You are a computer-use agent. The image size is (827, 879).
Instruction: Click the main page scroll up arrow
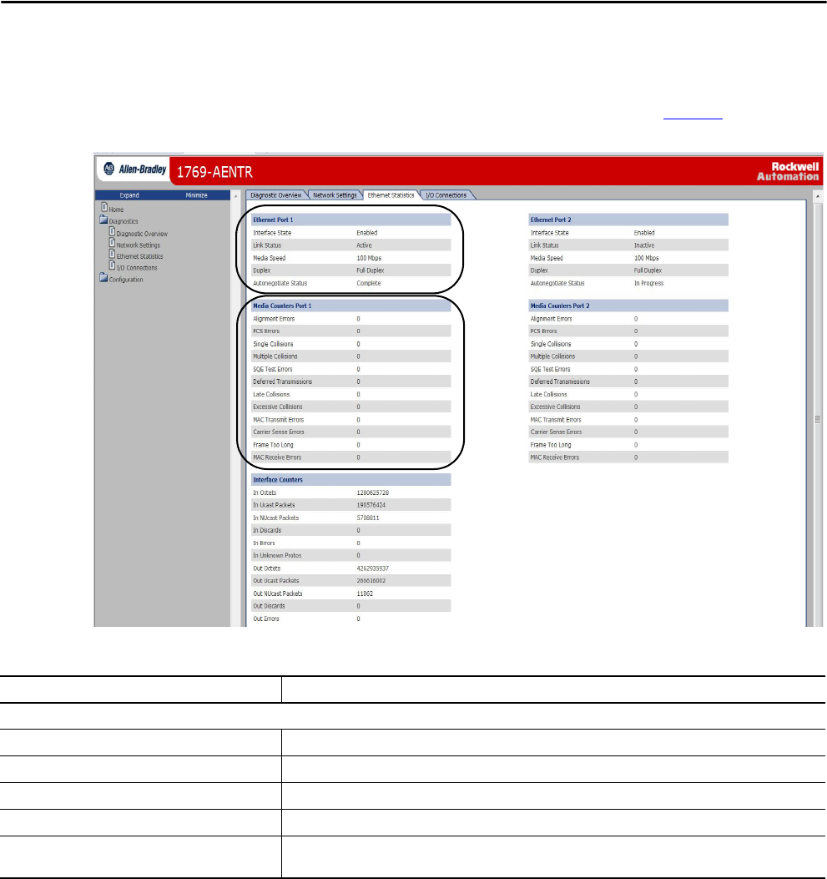(x=818, y=196)
